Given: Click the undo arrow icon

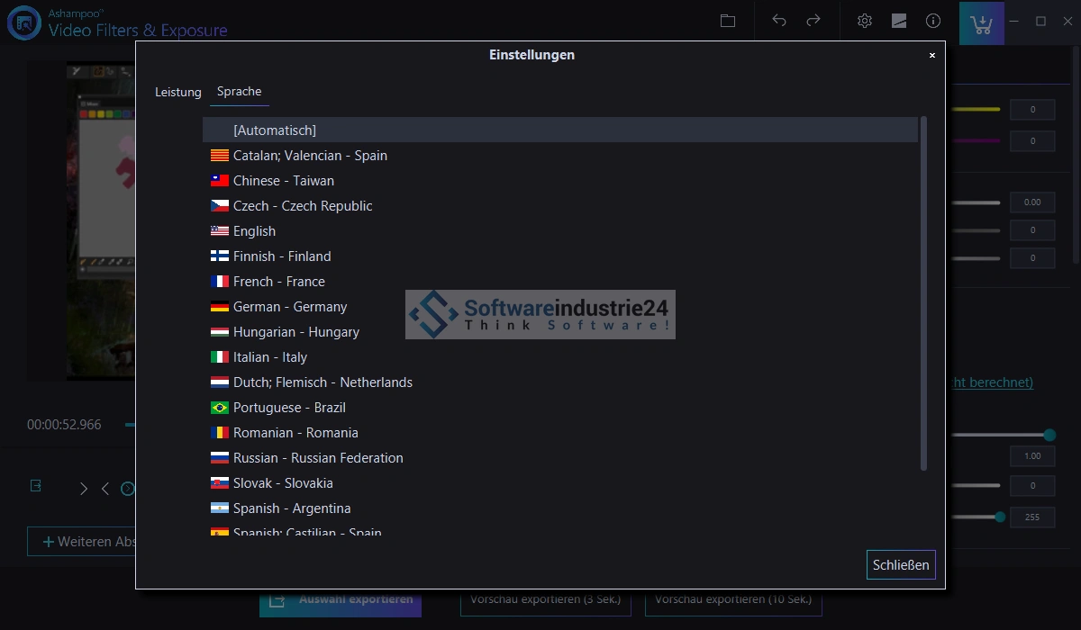Looking at the screenshot, I should 779,21.
